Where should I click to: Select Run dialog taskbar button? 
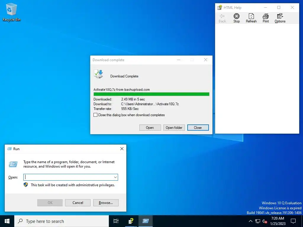pyautogui.click(x=146, y=221)
